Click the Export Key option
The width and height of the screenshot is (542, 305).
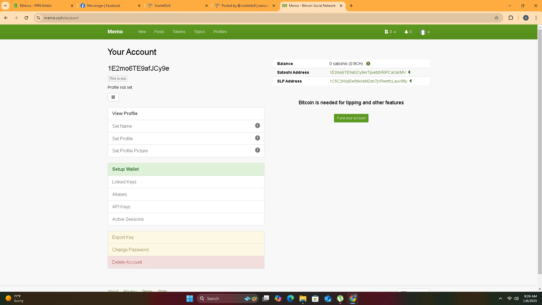(186, 237)
